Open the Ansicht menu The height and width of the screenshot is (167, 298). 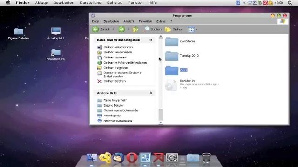(x=129, y=21)
